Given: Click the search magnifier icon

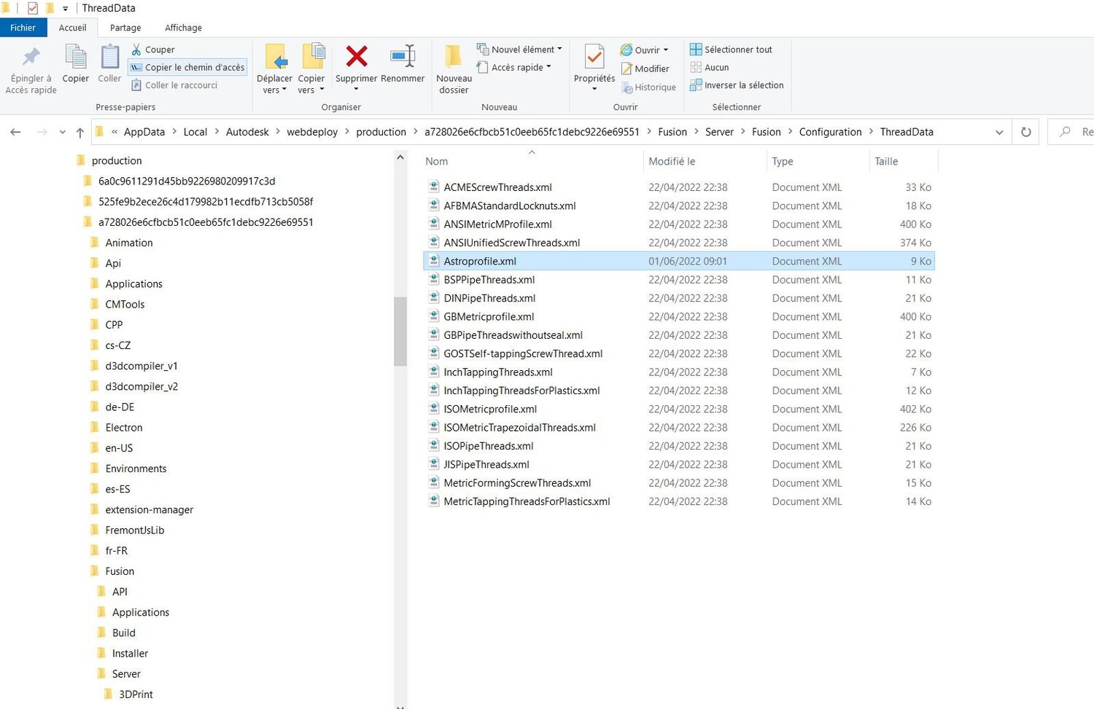Looking at the screenshot, I should [1066, 132].
